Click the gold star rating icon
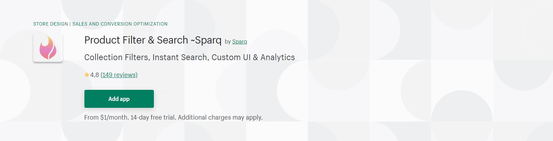 coord(87,75)
